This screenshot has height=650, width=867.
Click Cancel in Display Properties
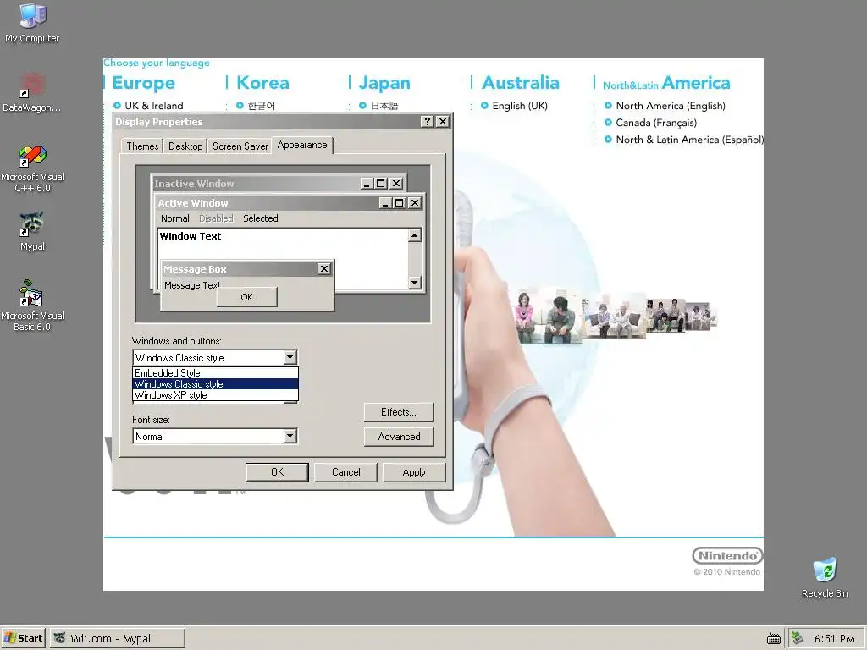click(345, 472)
